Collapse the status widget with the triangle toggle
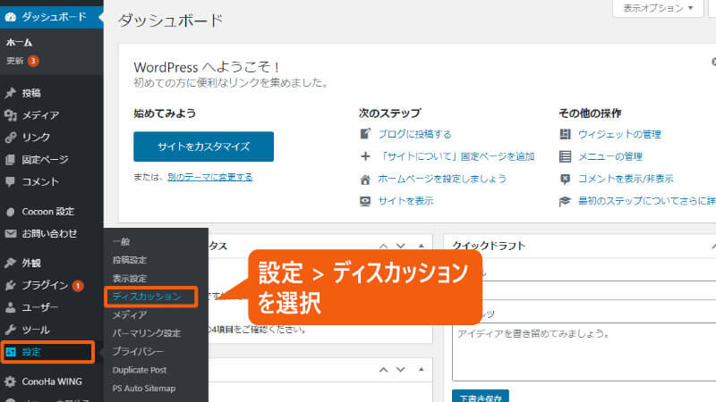The height and width of the screenshot is (402, 716). coord(421,247)
